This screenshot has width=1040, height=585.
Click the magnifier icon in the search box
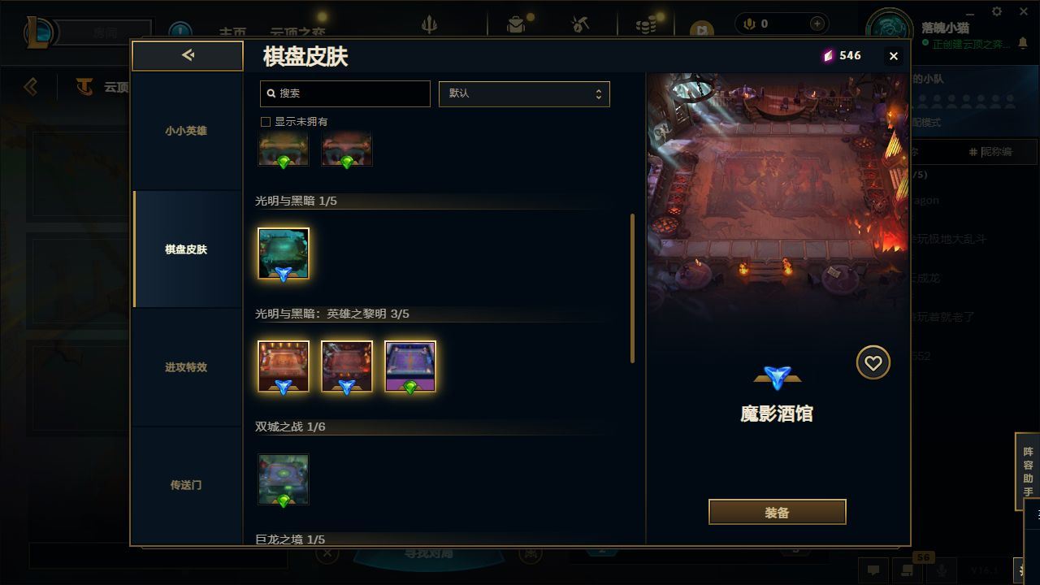click(271, 93)
